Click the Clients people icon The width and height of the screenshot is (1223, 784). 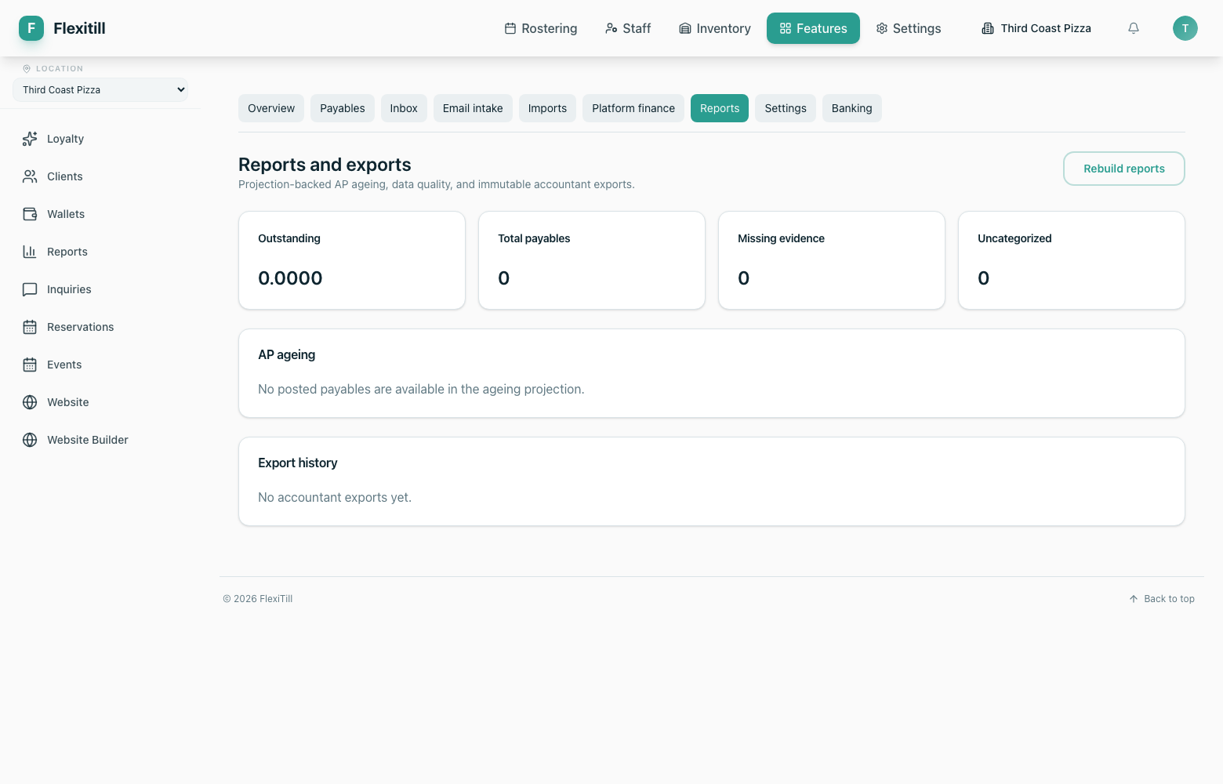(30, 176)
